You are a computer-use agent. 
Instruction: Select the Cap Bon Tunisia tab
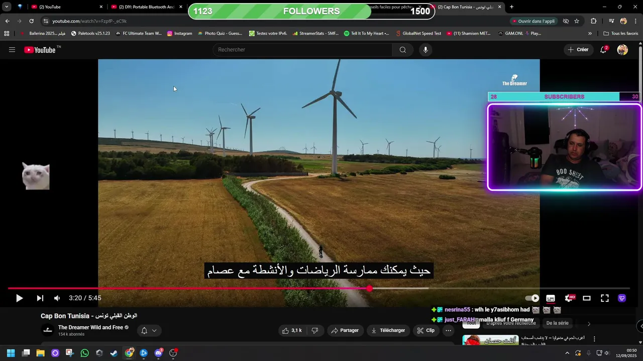click(x=467, y=7)
